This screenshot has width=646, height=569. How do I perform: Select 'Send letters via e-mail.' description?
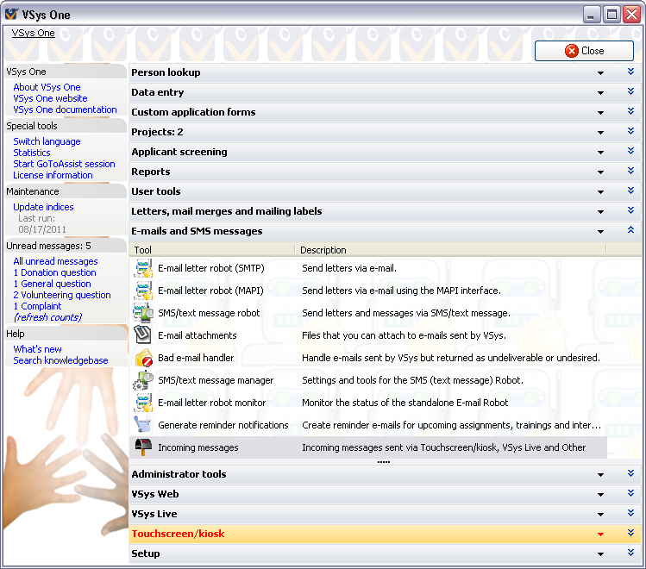tap(349, 268)
